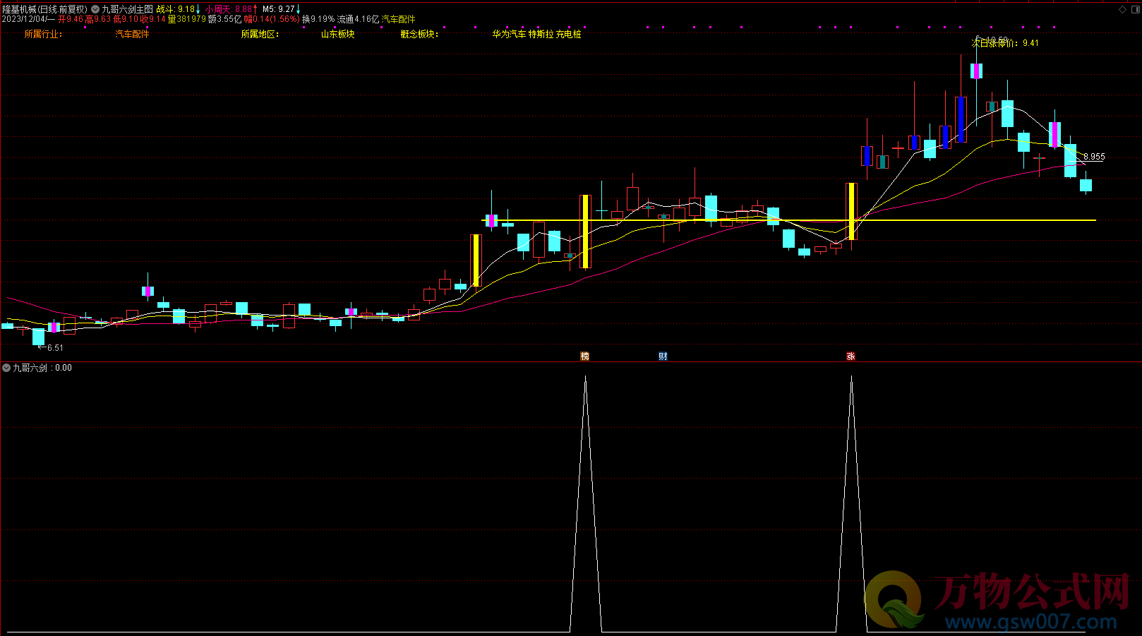Viewport: 1142px width, 636px height.
Task: Click the 战斗 down arrow indicator
Action: coord(198,9)
